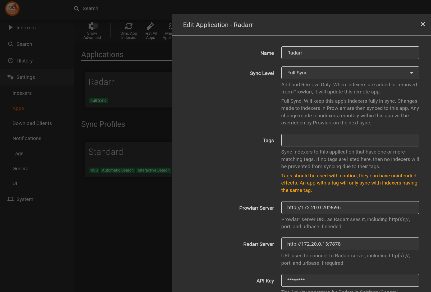The height and width of the screenshot is (292, 431).
Task: Open the sidebar Search page
Action: pos(24,44)
